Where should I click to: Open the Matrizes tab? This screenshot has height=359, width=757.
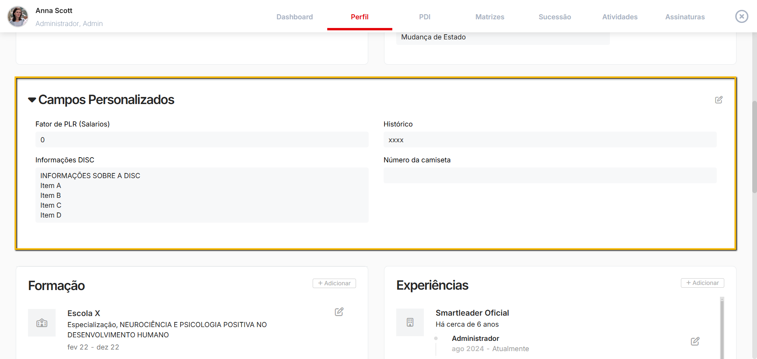tap(490, 17)
